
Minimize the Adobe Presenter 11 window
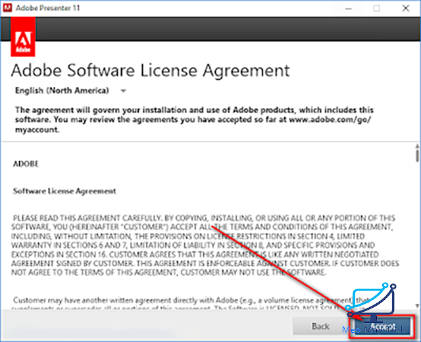349,9
